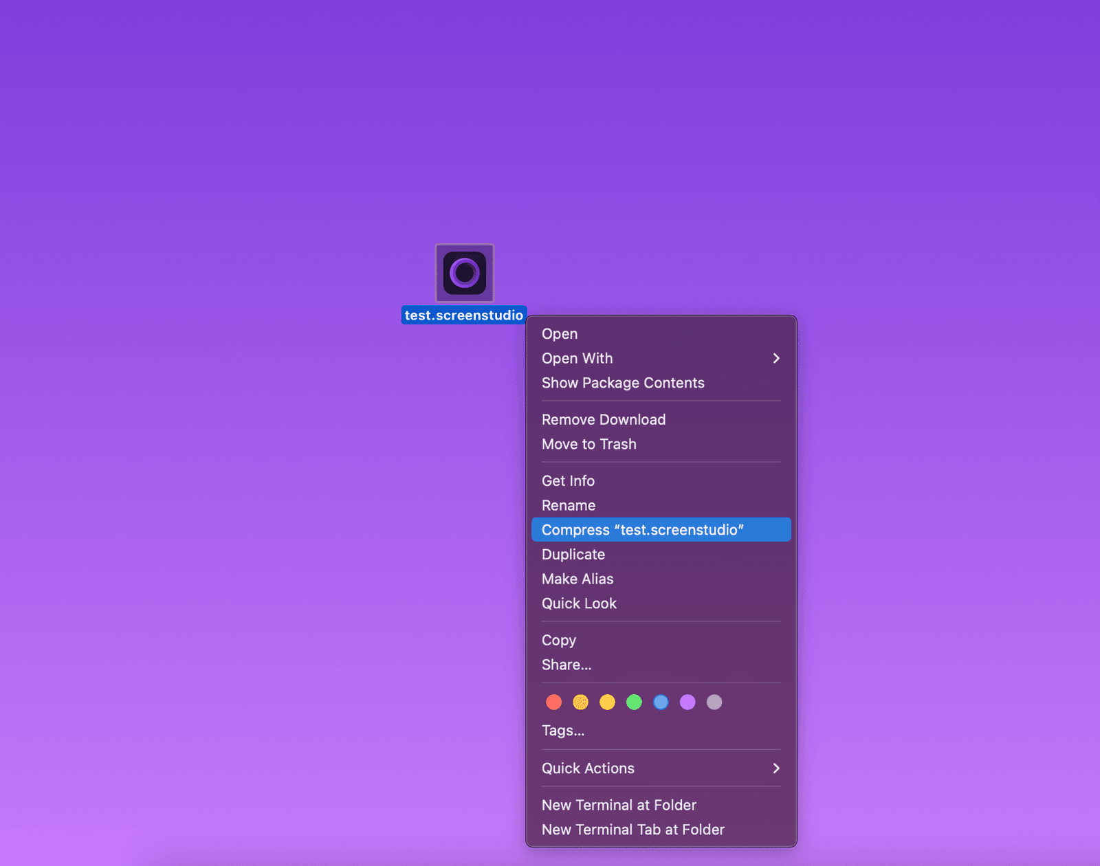This screenshot has height=866, width=1100.
Task: Click Remove Download option
Action: (603, 420)
